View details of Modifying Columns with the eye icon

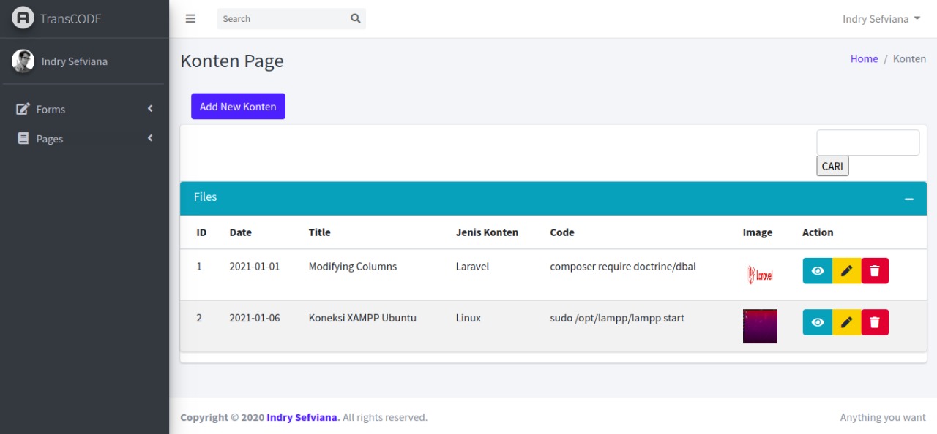point(818,270)
